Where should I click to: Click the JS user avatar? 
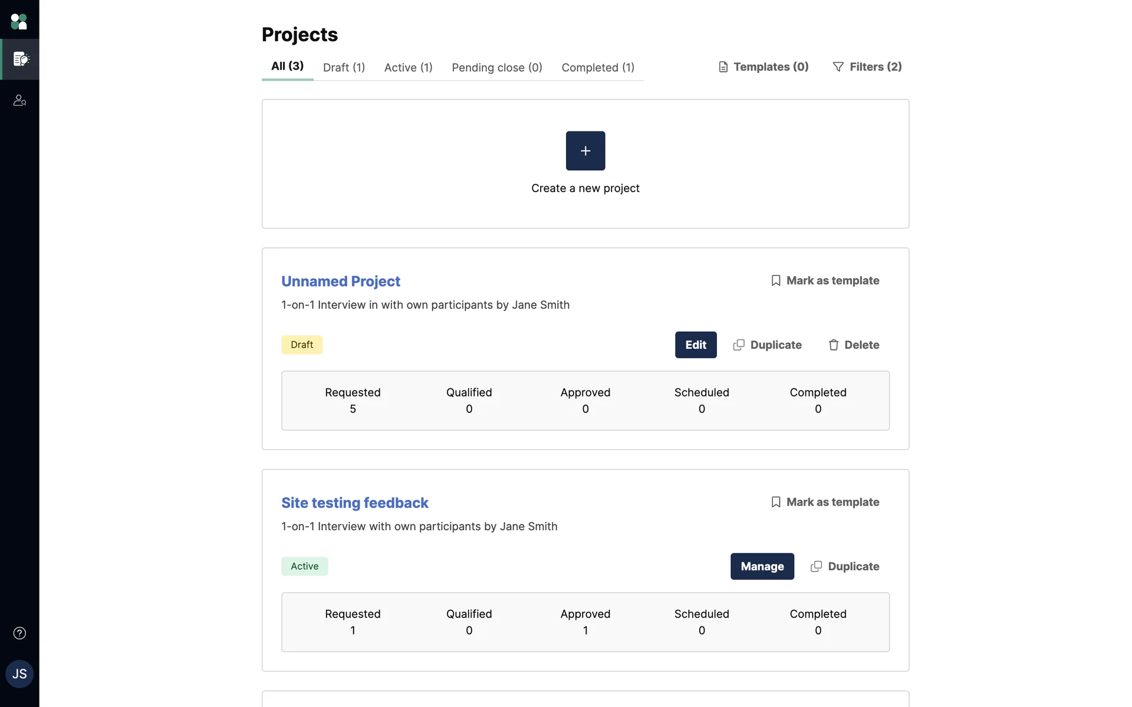click(19, 674)
